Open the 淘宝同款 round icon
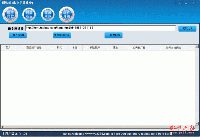200x137 pixels. (10, 15)
